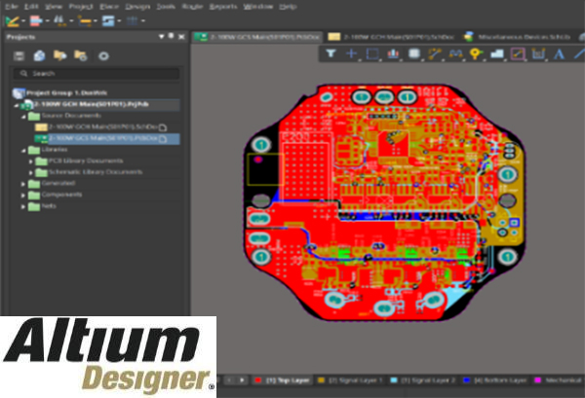Select the Signal Layer 1 tab
This screenshot has height=398, width=585.
point(350,380)
